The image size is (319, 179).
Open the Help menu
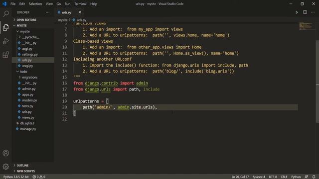tap(94, 4)
